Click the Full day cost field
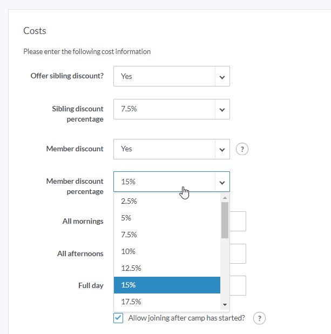Image resolution: width=331 pixels, height=334 pixels. (238, 286)
